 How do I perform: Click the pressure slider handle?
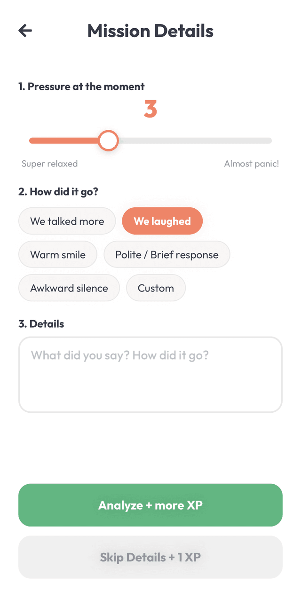(x=109, y=141)
